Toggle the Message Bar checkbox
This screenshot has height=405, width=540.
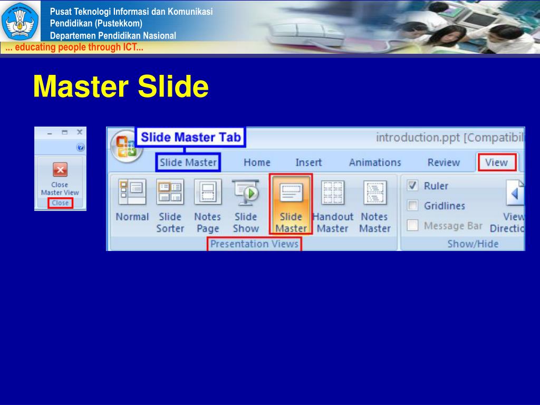(412, 226)
